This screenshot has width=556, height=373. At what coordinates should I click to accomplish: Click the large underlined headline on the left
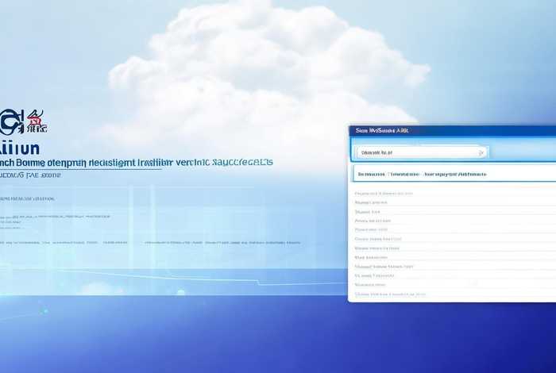(x=135, y=161)
